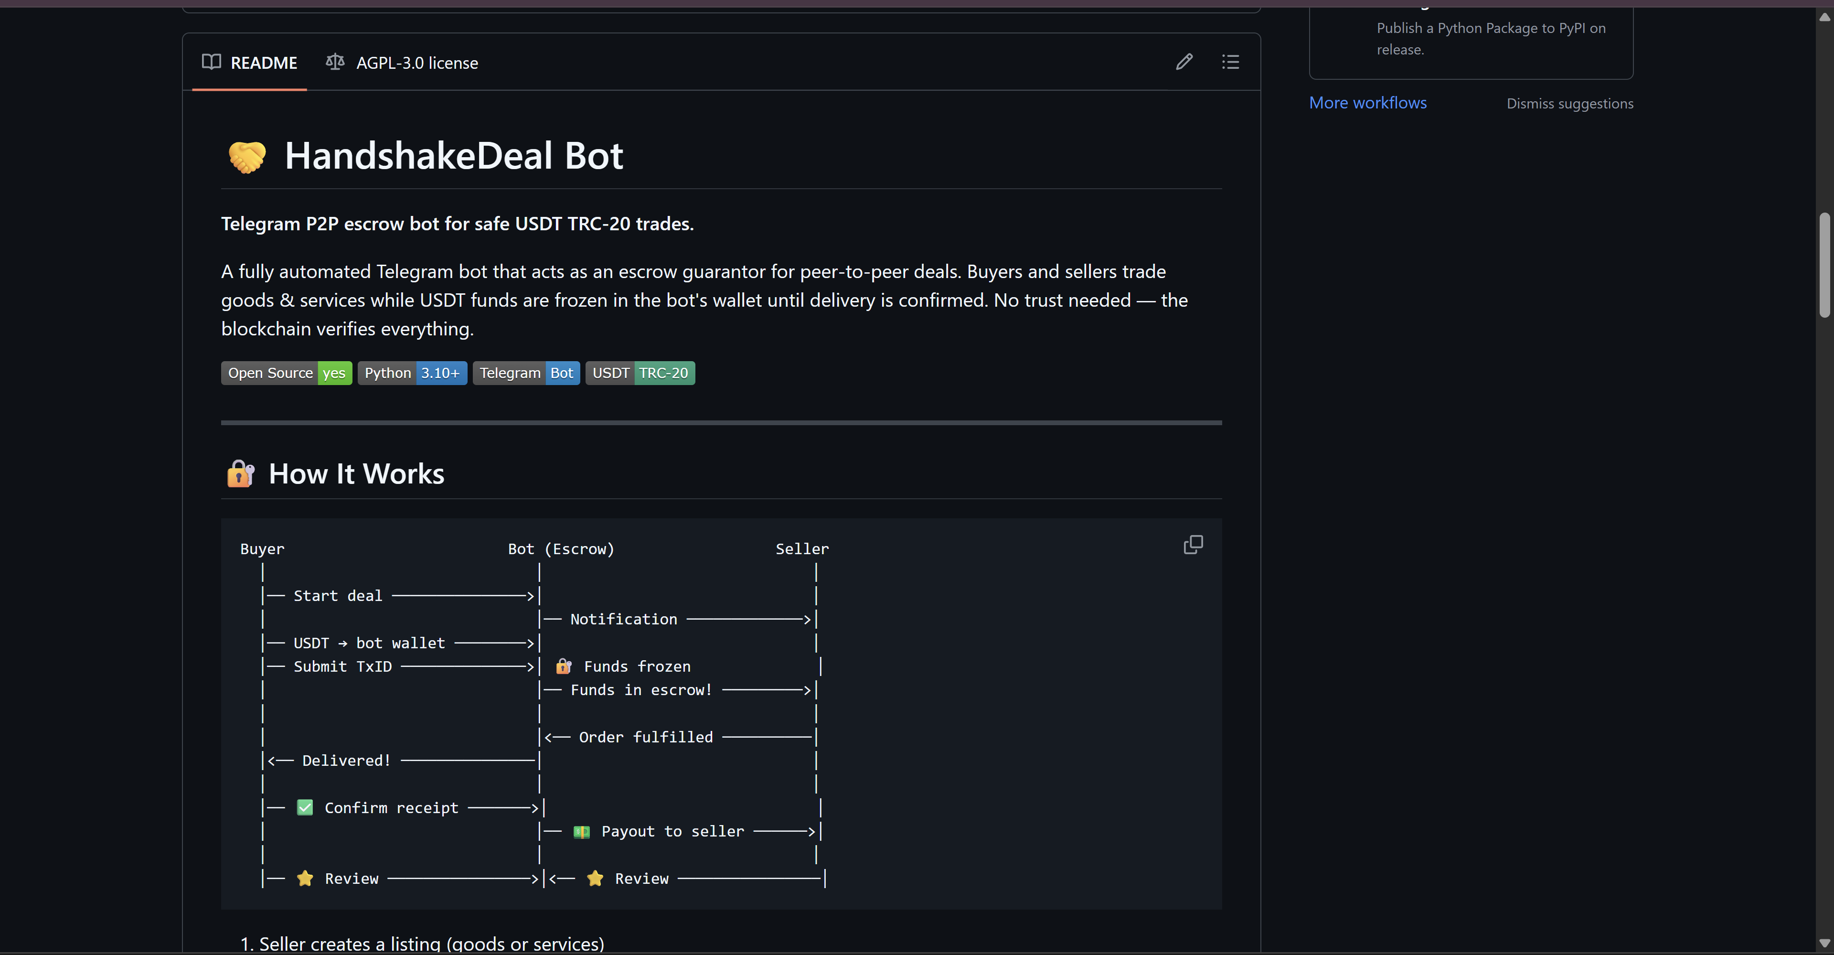Click 'Seller creates a listing' list item

431,944
